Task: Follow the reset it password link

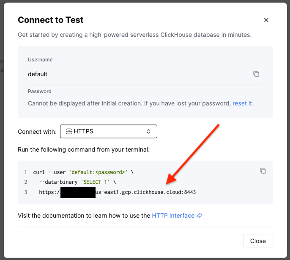Action: 242,103
